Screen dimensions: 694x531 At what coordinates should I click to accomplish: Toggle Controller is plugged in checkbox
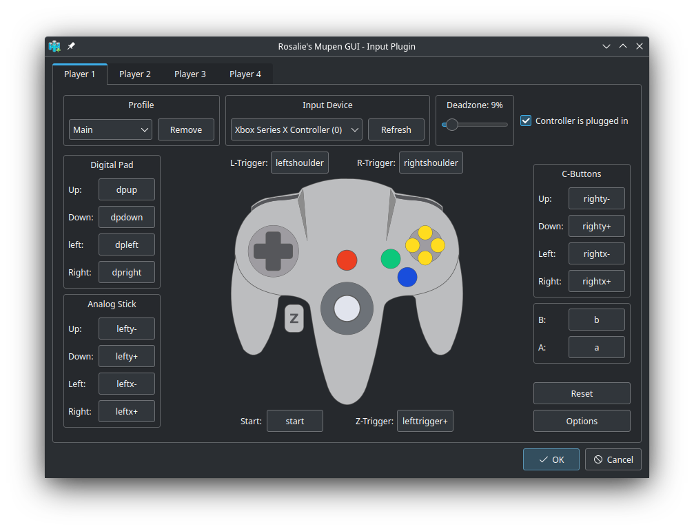(526, 121)
